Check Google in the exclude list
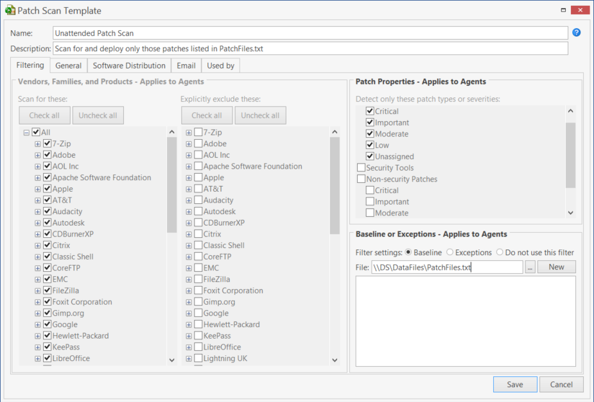Viewport: 594px width, 402px height. 198,313
